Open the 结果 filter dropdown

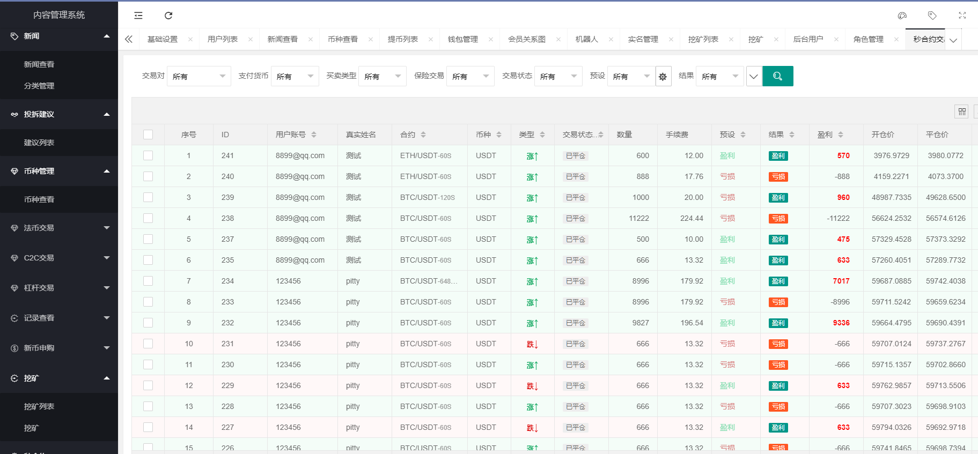(720, 77)
